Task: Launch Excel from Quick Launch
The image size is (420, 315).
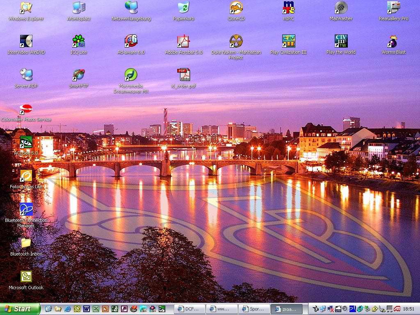Action: click(x=96, y=309)
